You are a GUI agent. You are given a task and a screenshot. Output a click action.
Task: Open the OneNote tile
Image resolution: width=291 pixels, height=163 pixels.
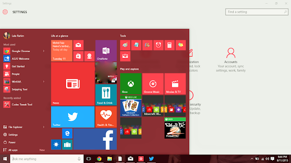point(106,51)
